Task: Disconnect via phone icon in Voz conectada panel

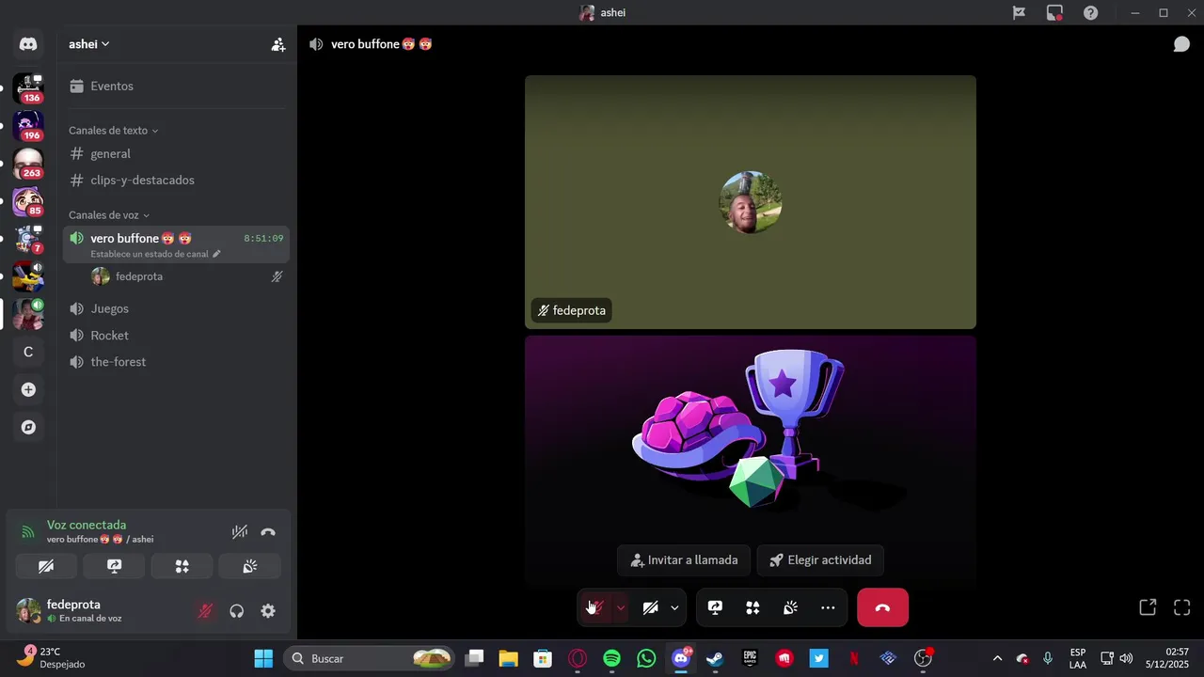Action: [x=268, y=532]
